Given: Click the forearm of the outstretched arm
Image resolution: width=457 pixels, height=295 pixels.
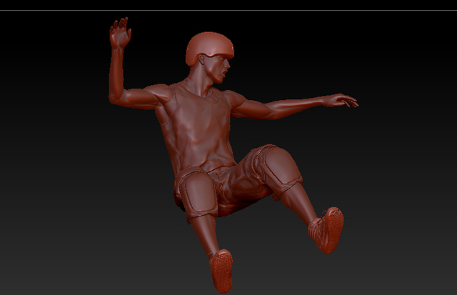Looking at the screenshot, I should click(296, 107).
